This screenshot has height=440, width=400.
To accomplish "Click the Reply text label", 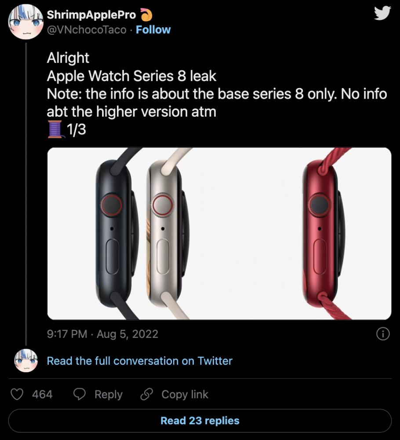I will click(x=108, y=394).
